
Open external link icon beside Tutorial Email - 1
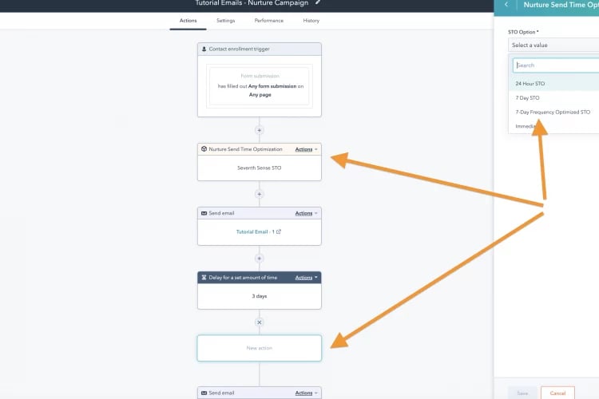(x=279, y=231)
